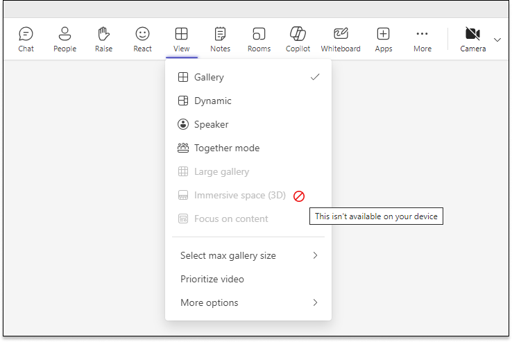Click the Speaker person icon

(183, 124)
